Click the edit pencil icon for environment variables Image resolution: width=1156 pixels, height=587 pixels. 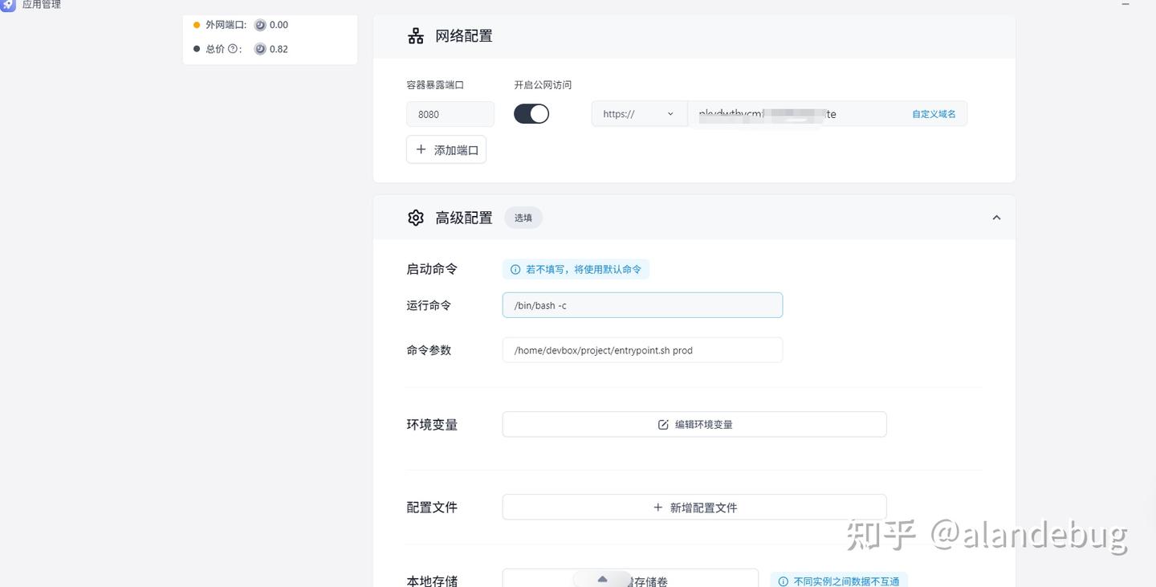click(x=662, y=424)
